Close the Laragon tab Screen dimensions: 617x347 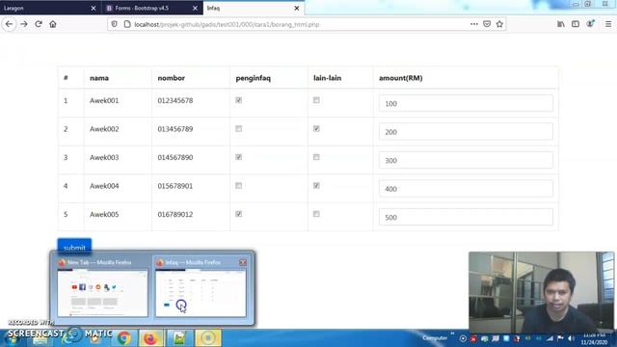point(94,9)
